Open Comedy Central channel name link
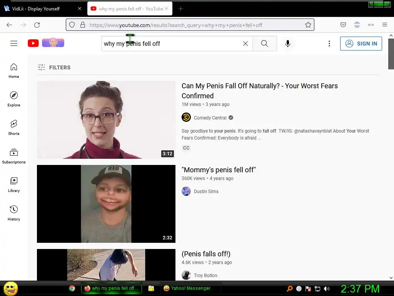This screenshot has height=296, width=394. tap(210, 118)
